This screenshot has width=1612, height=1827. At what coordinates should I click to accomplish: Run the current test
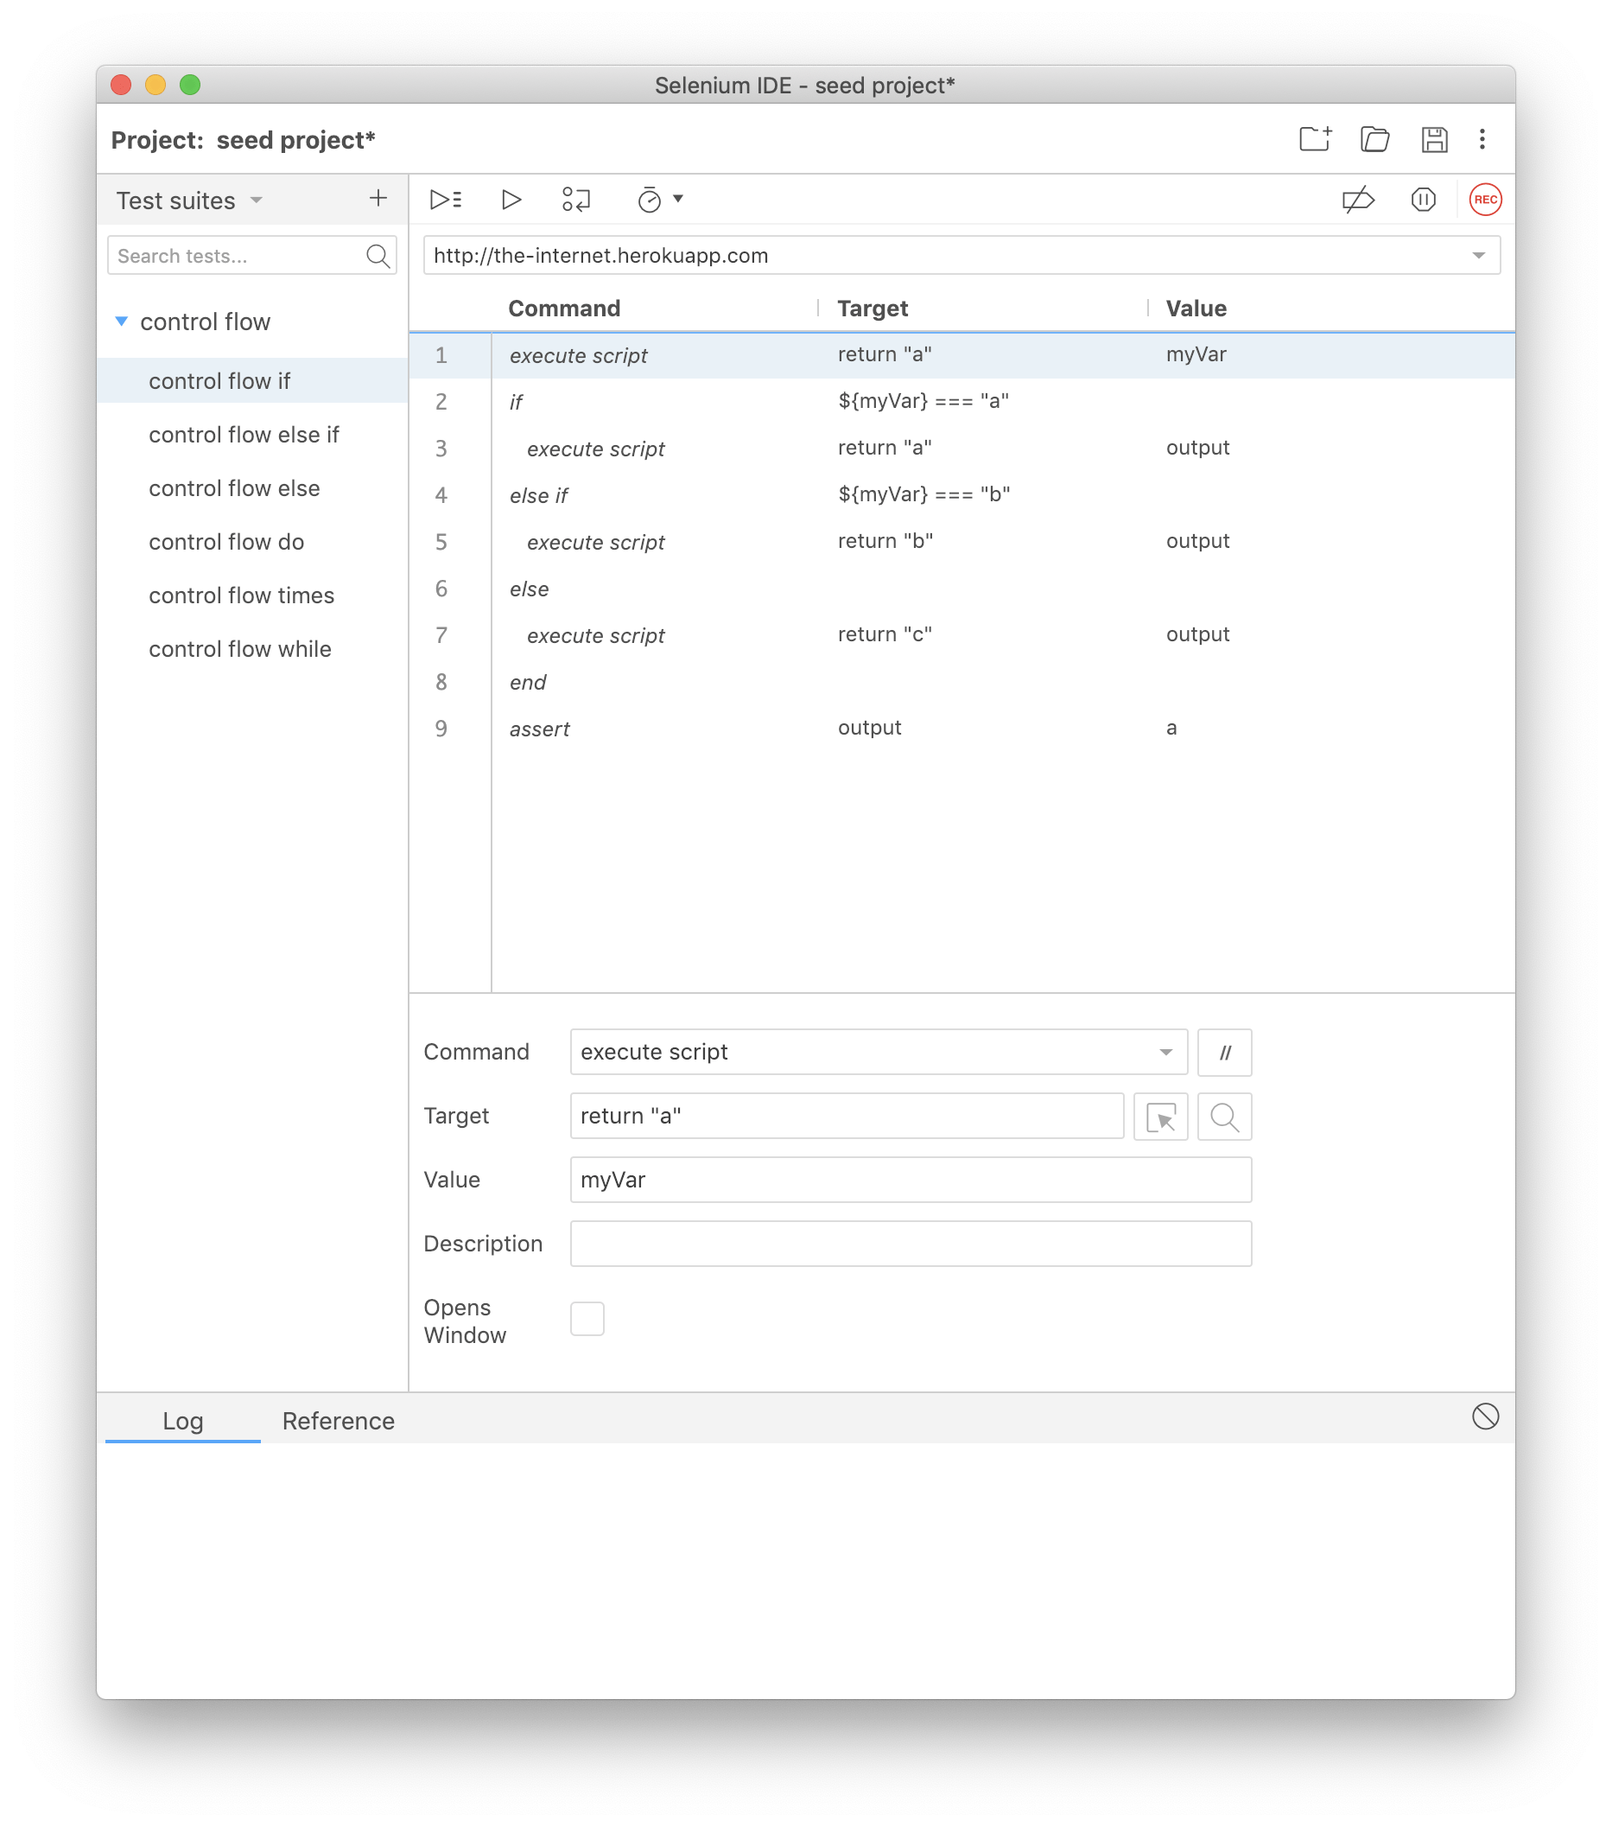[511, 199]
